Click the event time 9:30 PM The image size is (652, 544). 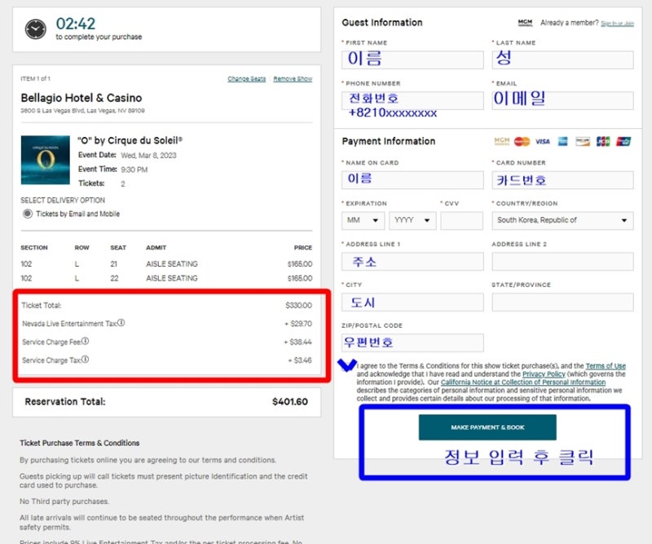[x=134, y=170]
